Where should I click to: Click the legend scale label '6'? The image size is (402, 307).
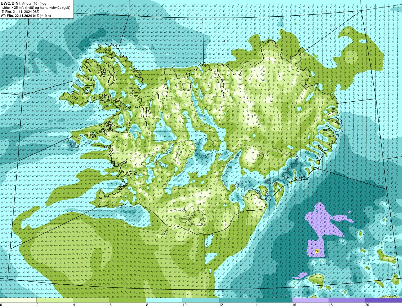click(111, 305)
